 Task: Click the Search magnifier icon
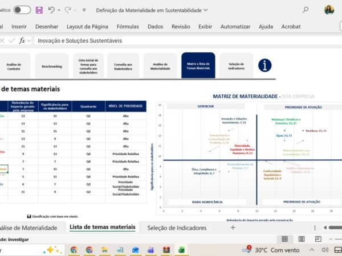pyautogui.click(x=306, y=10)
